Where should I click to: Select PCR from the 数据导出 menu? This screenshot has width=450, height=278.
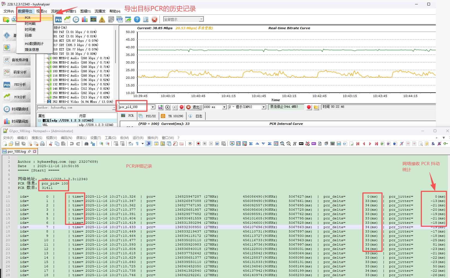point(28,18)
